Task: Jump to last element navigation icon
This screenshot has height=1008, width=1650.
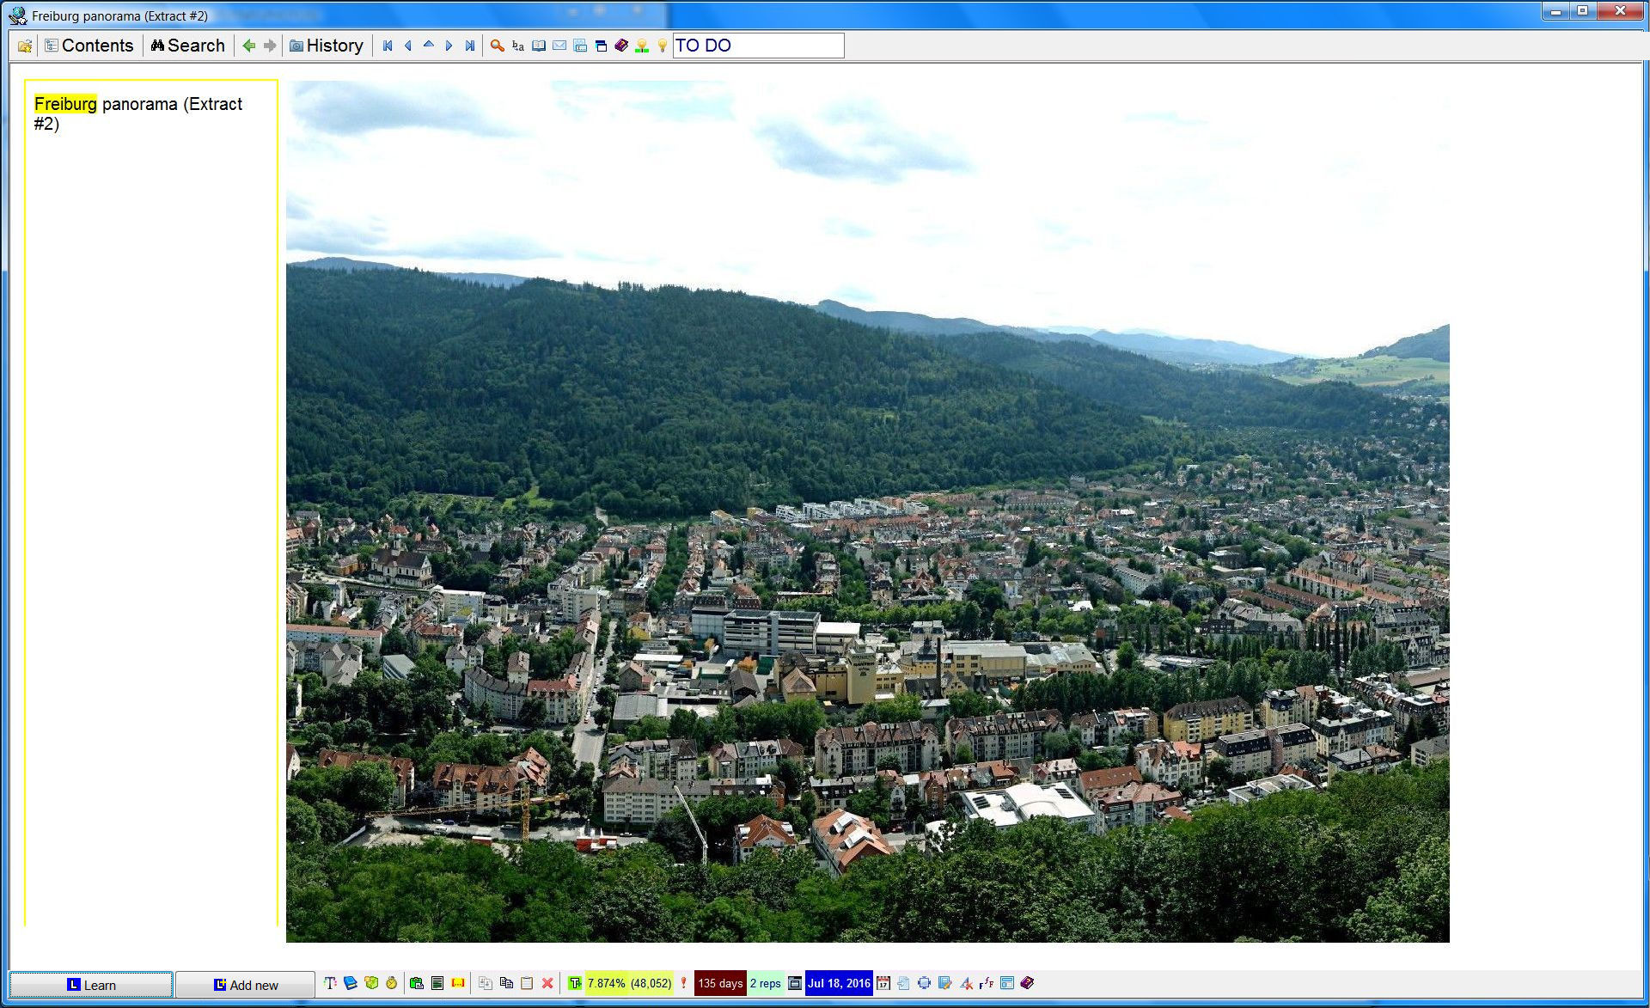Action: [469, 46]
